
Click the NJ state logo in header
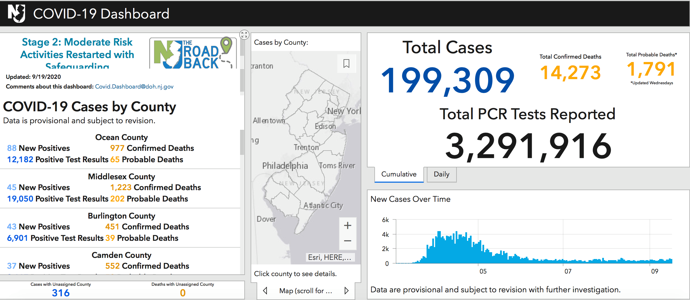17,13
